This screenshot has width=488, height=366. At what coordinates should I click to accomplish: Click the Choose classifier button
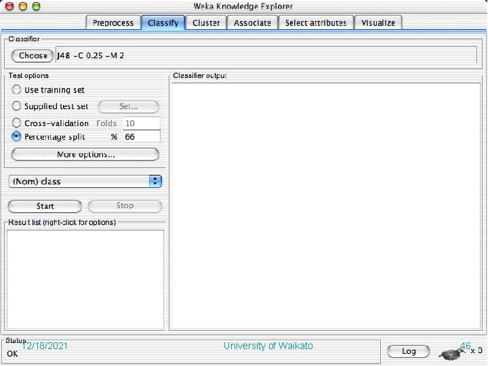(33, 56)
